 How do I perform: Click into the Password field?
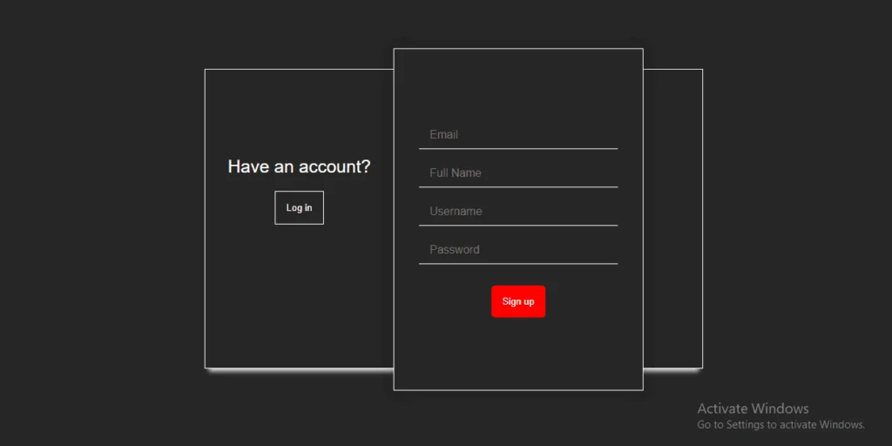click(518, 249)
